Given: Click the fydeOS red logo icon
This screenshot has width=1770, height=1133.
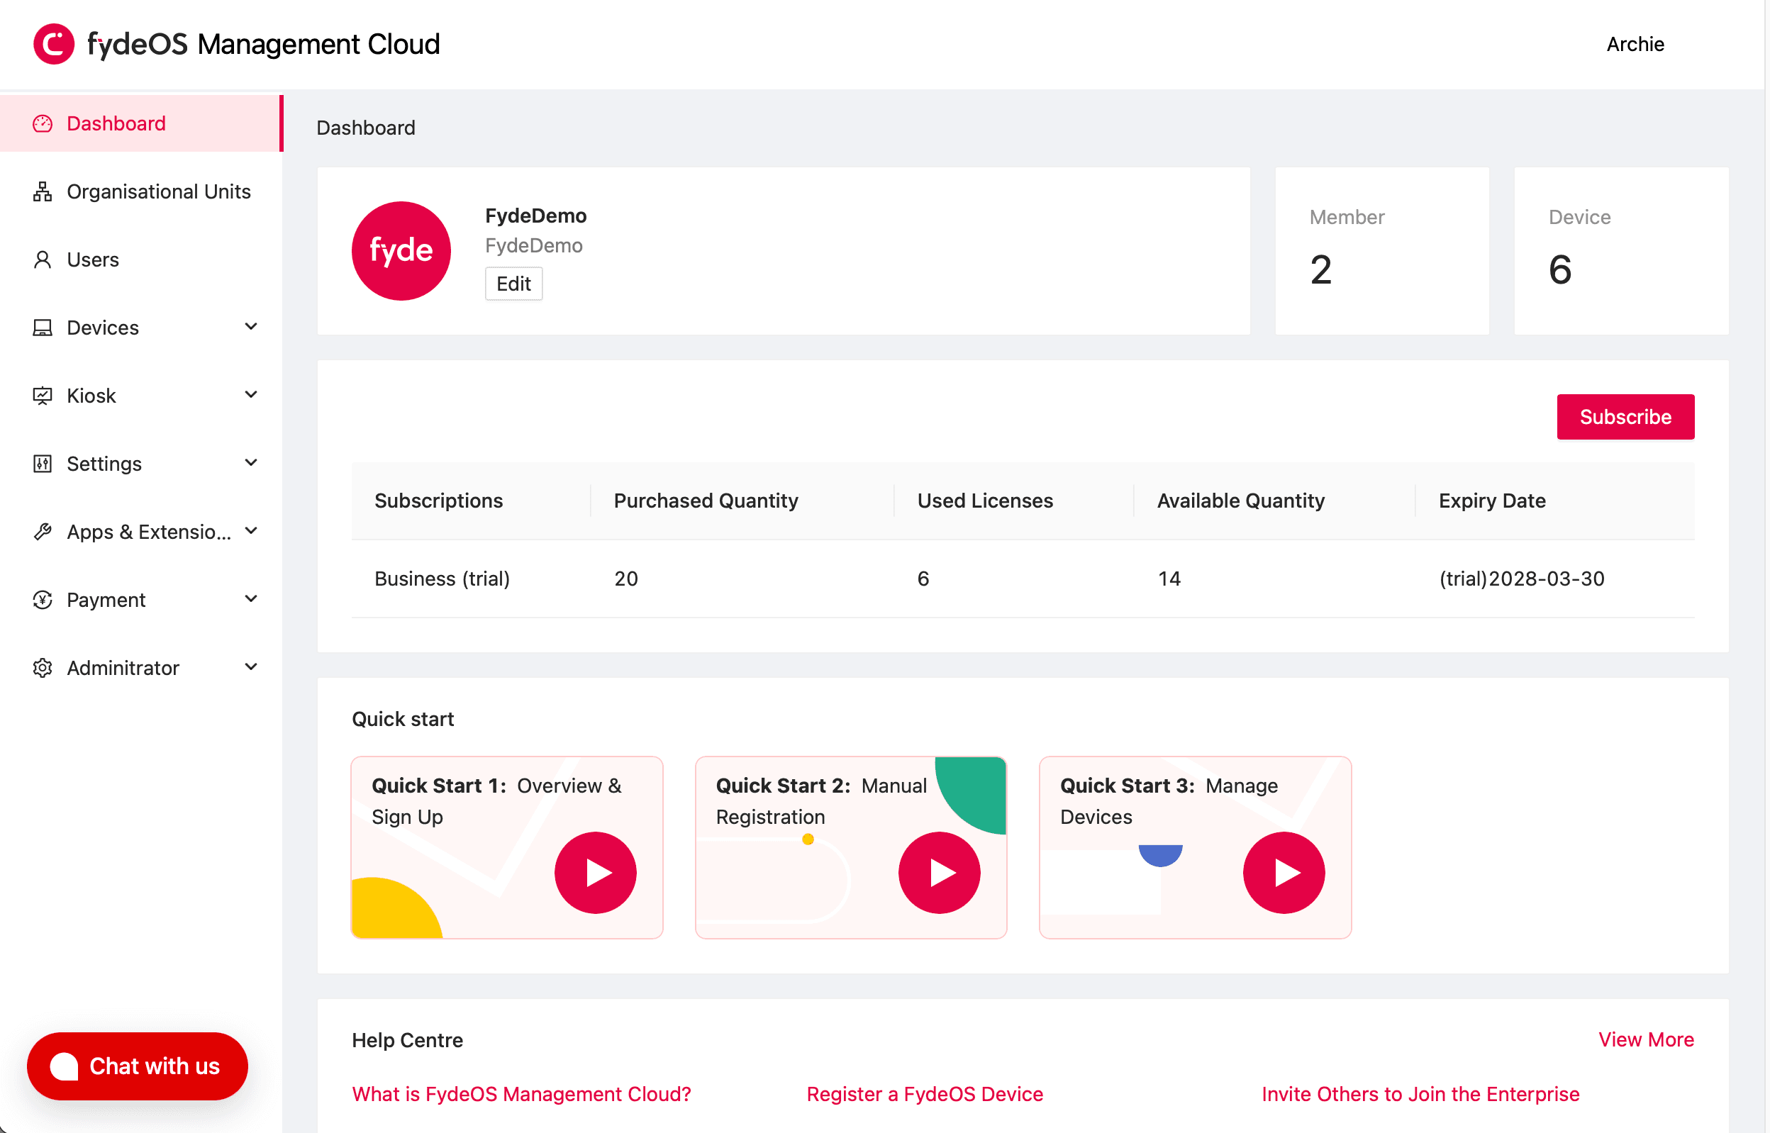Looking at the screenshot, I should [54, 44].
